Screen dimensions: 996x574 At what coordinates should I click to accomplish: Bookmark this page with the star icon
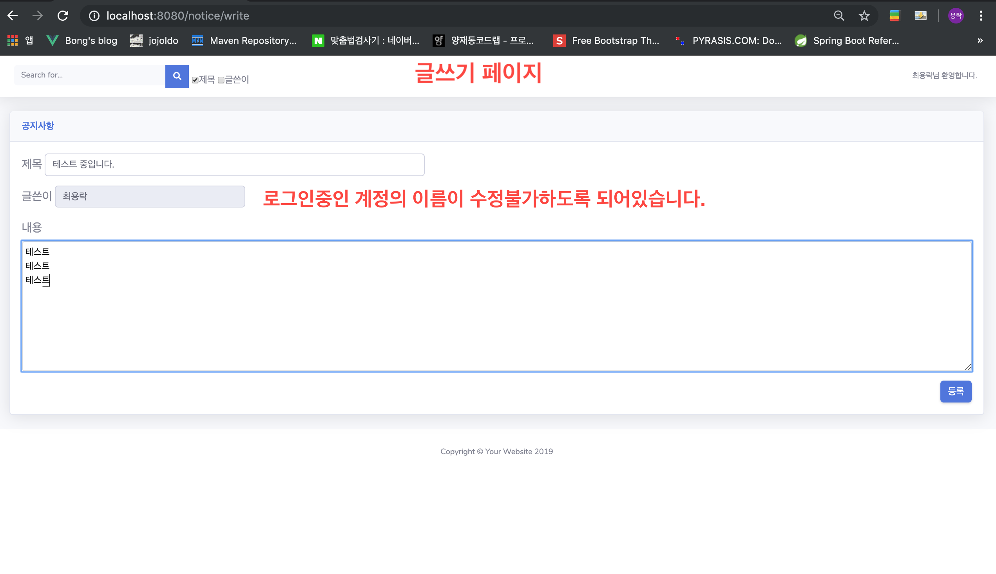[x=864, y=16]
